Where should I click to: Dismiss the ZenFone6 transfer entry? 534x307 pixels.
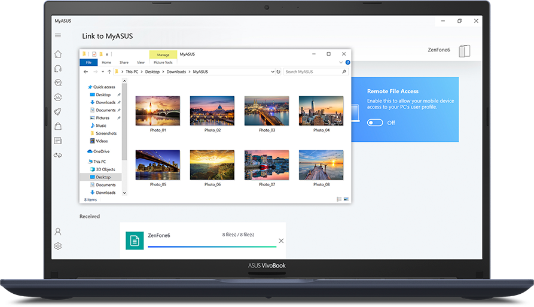281,241
